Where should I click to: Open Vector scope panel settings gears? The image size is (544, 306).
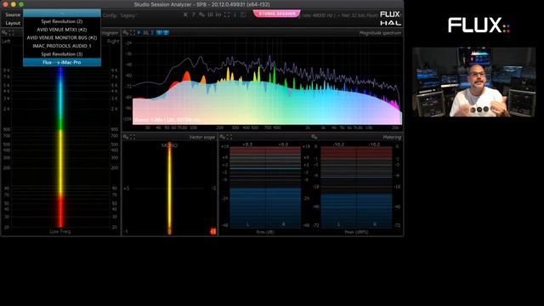pyautogui.click(x=126, y=138)
